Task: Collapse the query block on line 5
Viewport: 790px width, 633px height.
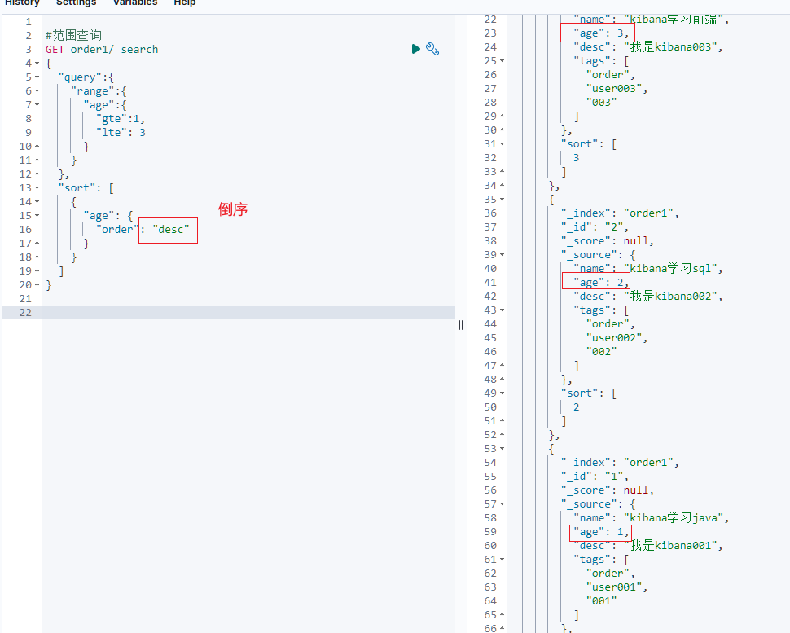Action: (x=36, y=77)
